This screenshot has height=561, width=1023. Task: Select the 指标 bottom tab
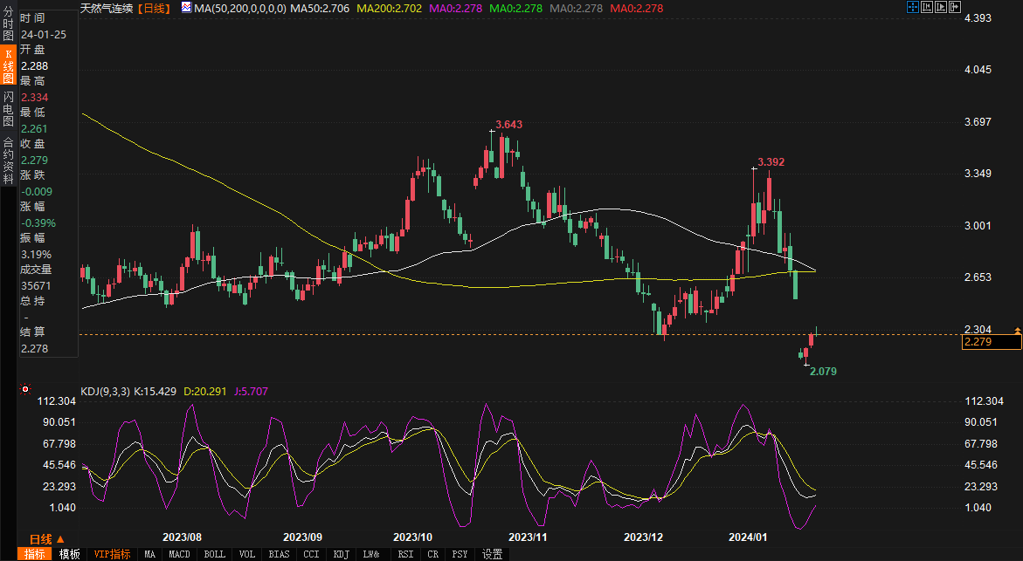click(x=36, y=554)
